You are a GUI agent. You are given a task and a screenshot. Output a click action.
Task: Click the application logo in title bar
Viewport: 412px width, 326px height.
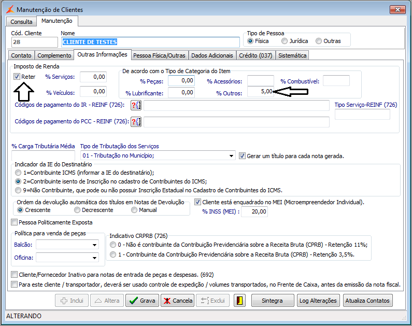10,9
